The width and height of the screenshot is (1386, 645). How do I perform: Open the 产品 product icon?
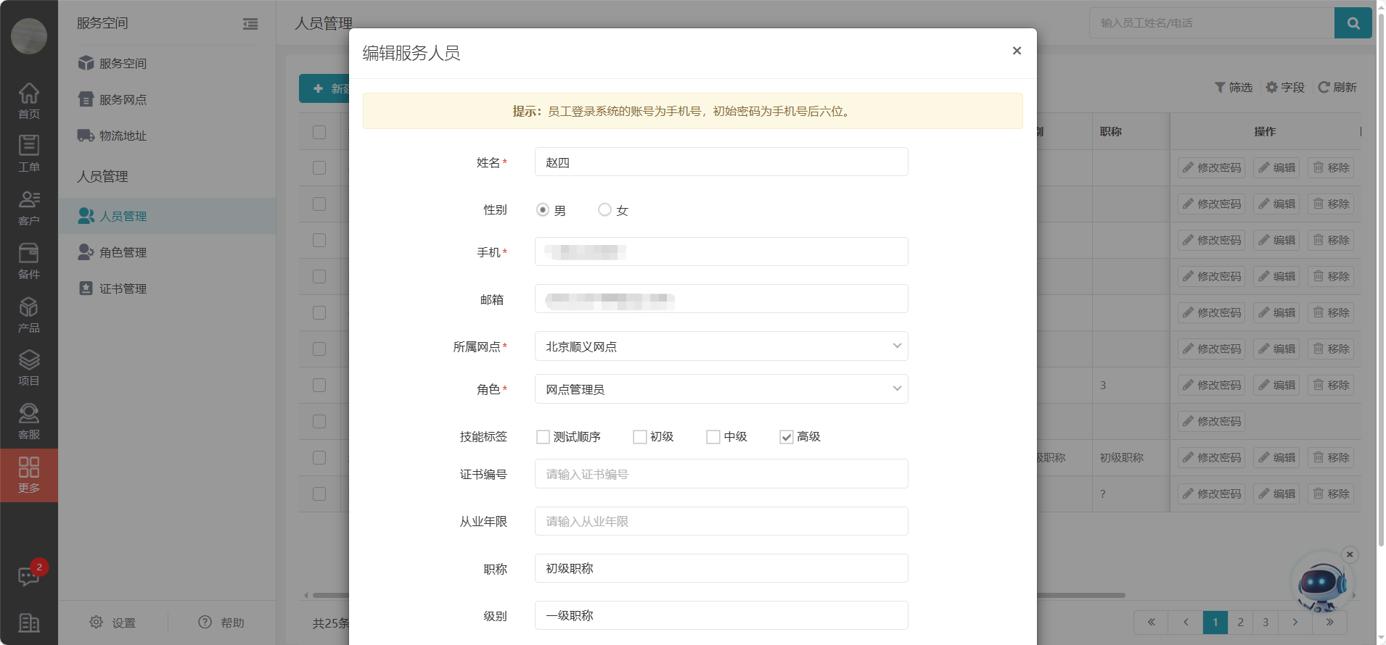click(x=28, y=314)
